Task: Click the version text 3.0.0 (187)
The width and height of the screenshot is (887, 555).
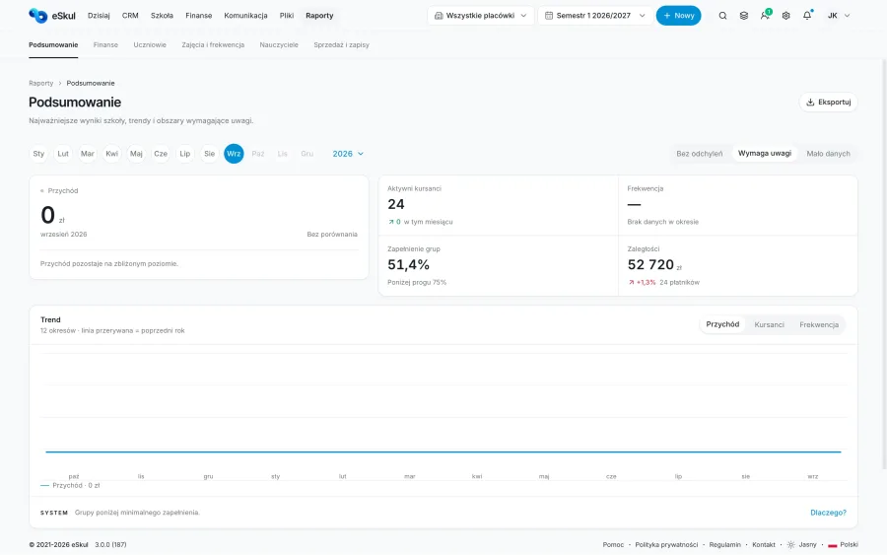Action: coord(110,545)
